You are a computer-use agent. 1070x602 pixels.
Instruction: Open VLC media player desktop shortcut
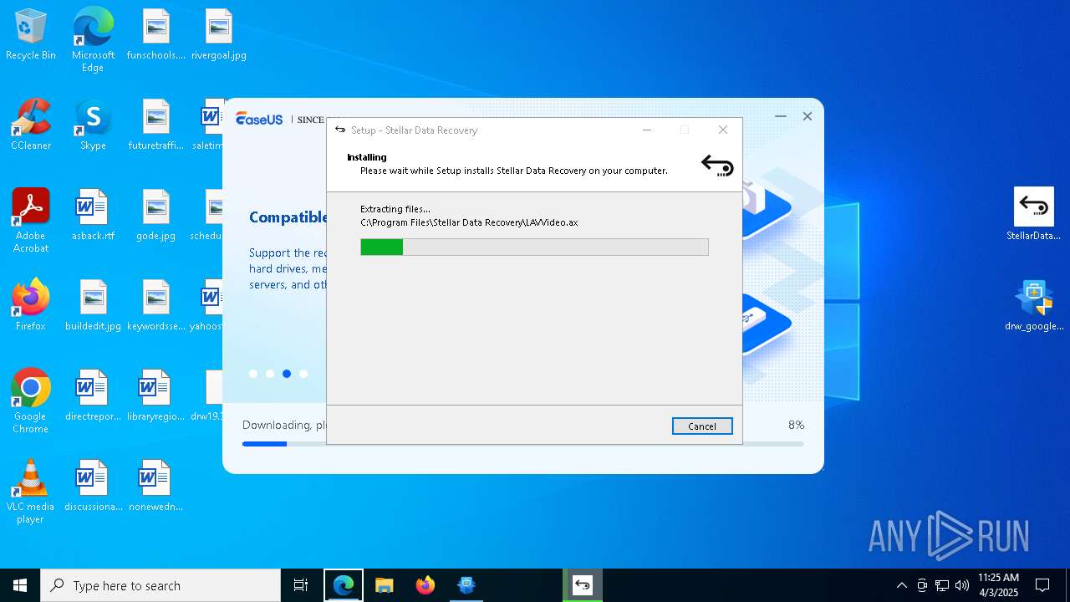31,492
